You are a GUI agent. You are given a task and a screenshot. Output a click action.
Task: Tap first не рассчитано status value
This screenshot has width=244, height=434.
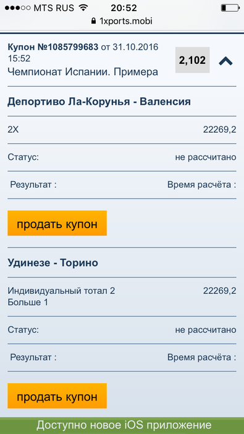[206, 157]
